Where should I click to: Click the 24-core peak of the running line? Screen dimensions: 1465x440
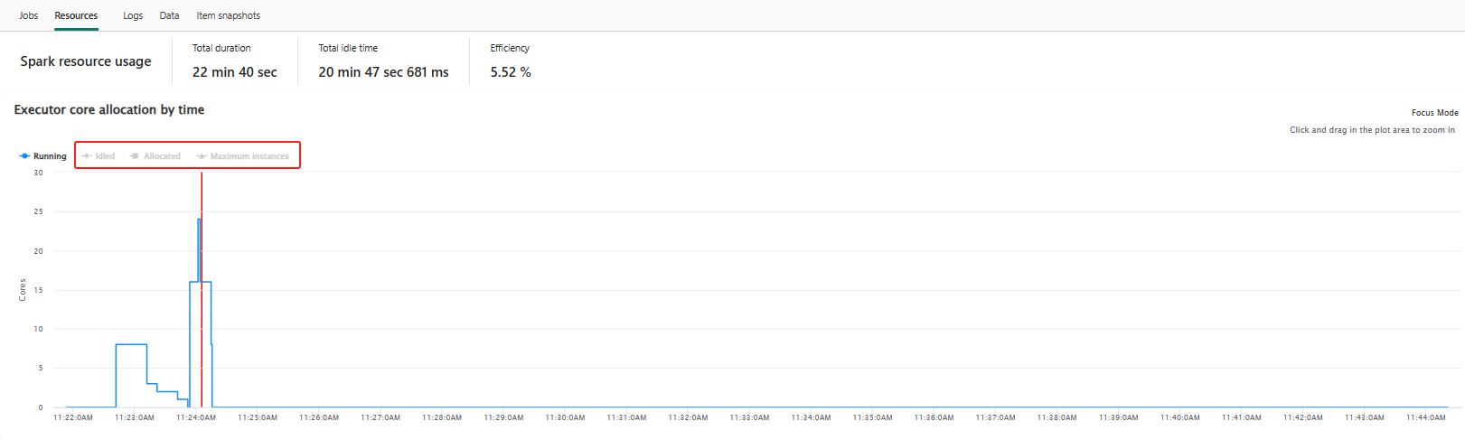[x=199, y=220]
